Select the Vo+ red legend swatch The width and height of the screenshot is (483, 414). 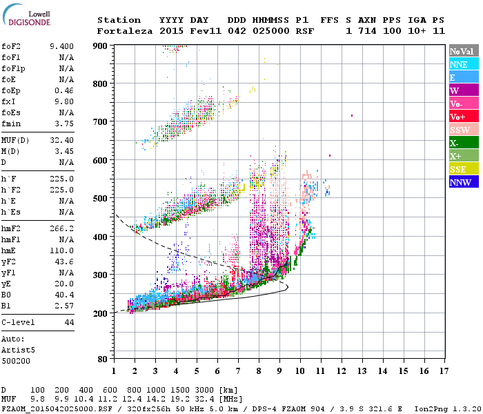(464, 117)
